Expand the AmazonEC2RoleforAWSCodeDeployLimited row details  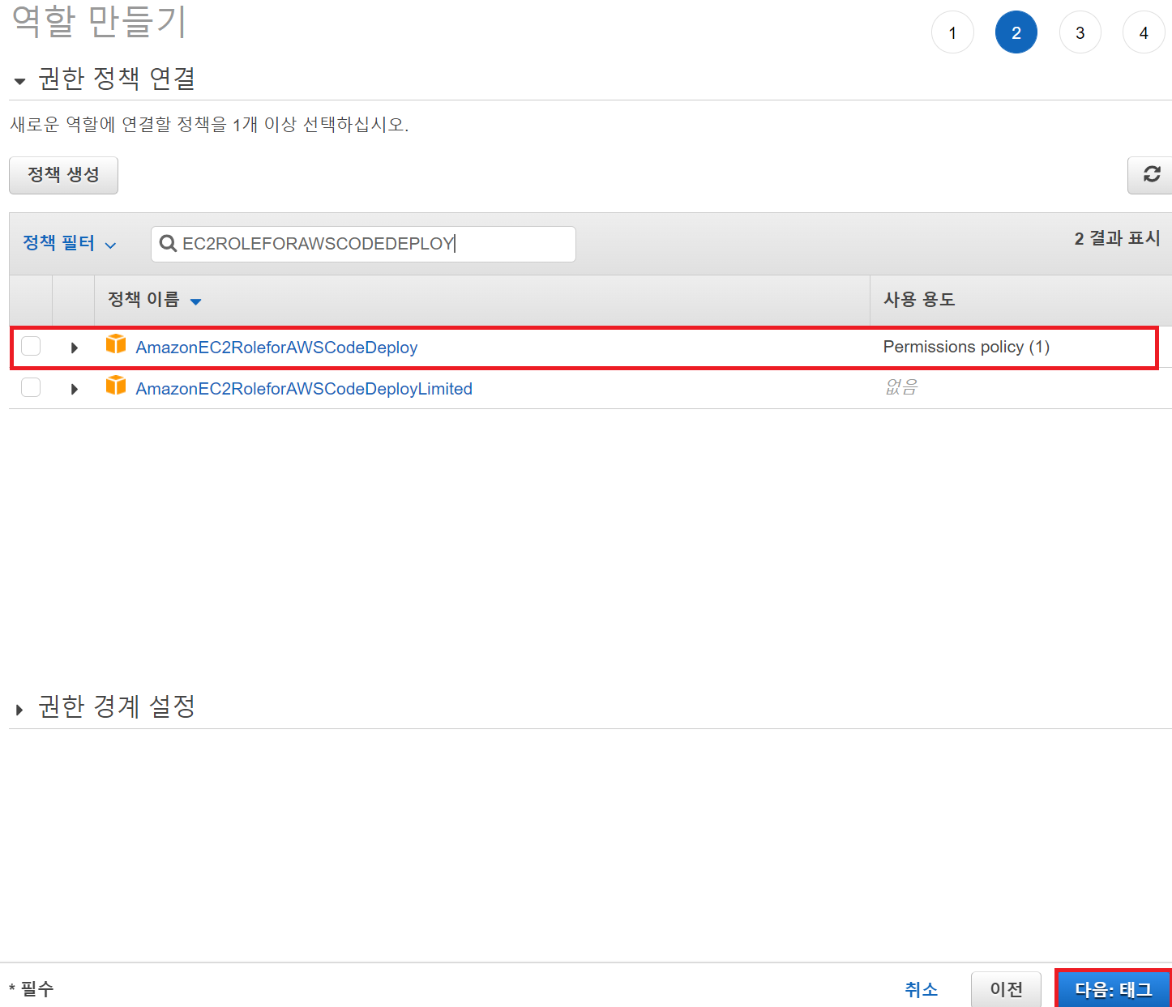(x=74, y=389)
